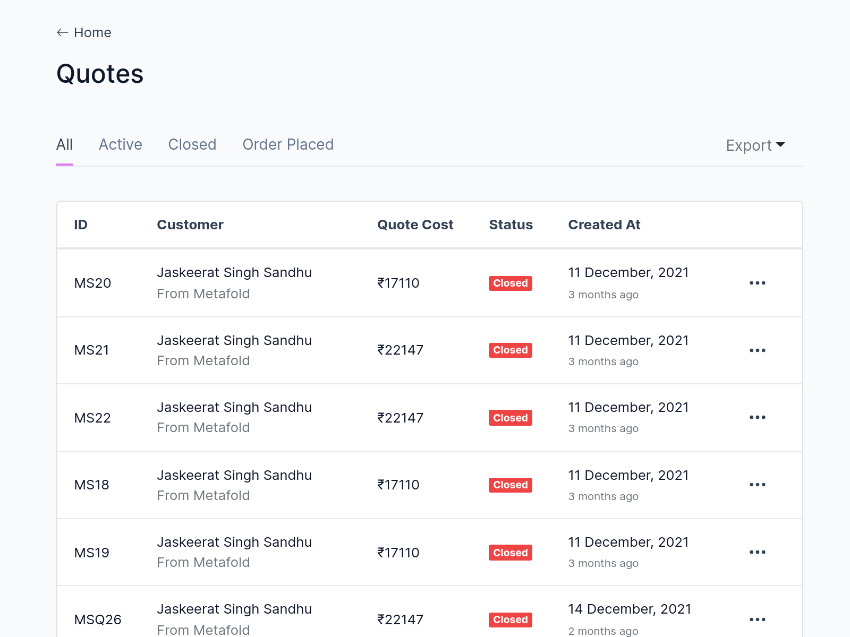Click '3 months ago' in MS20 row
Viewport: 850px width, 637px height.
[x=603, y=295]
